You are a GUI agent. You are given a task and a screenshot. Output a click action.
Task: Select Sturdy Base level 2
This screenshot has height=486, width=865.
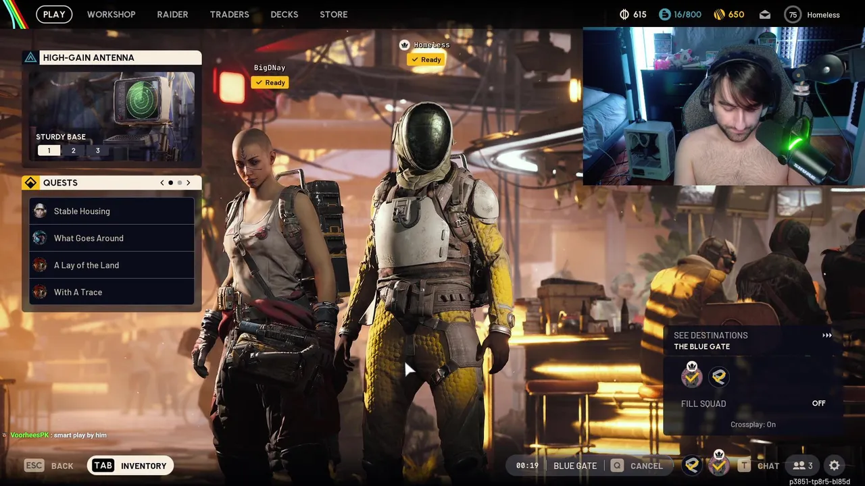pos(73,151)
